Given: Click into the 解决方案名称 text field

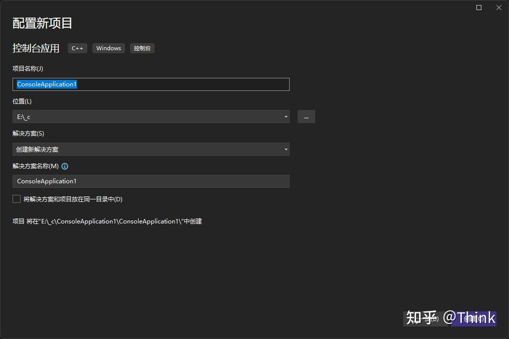Looking at the screenshot, I should click(x=151, y=181).
